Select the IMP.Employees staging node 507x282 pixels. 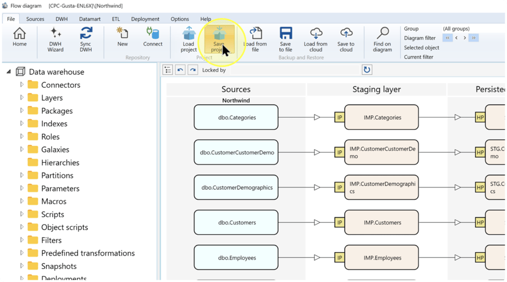pyautogui.click(x=381, y=257)
